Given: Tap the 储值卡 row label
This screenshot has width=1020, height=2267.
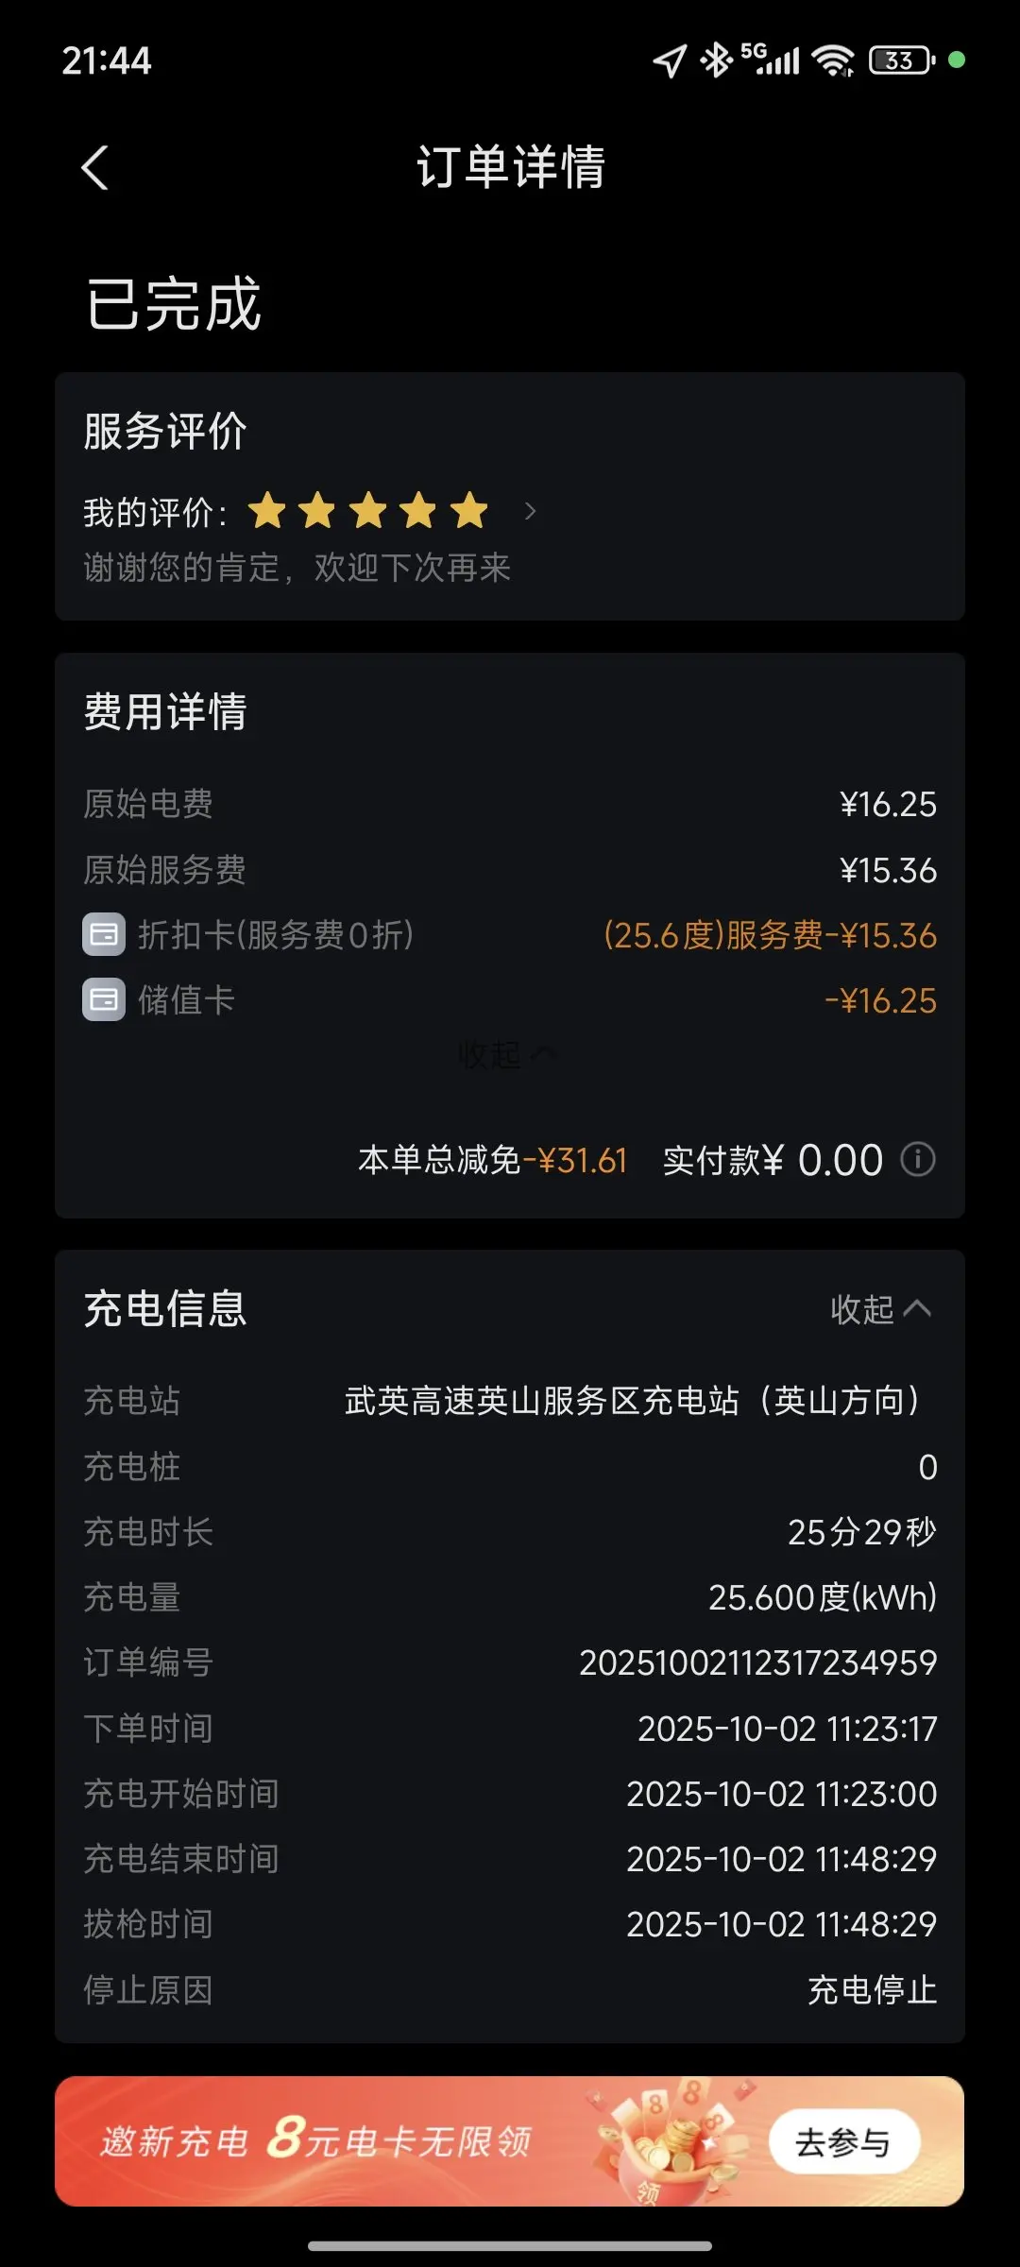Looking at the screenshot, I should 186,1000.
